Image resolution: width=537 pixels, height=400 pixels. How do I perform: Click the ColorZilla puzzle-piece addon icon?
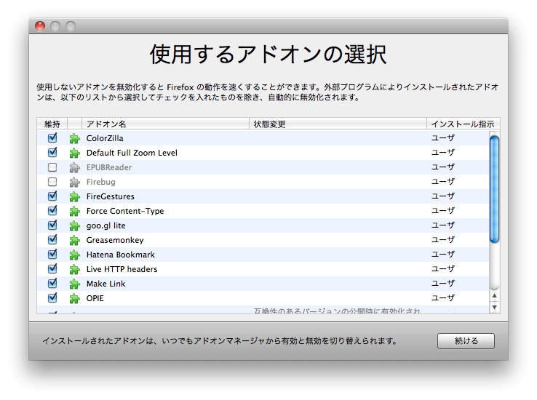click(x=73, y=138)
